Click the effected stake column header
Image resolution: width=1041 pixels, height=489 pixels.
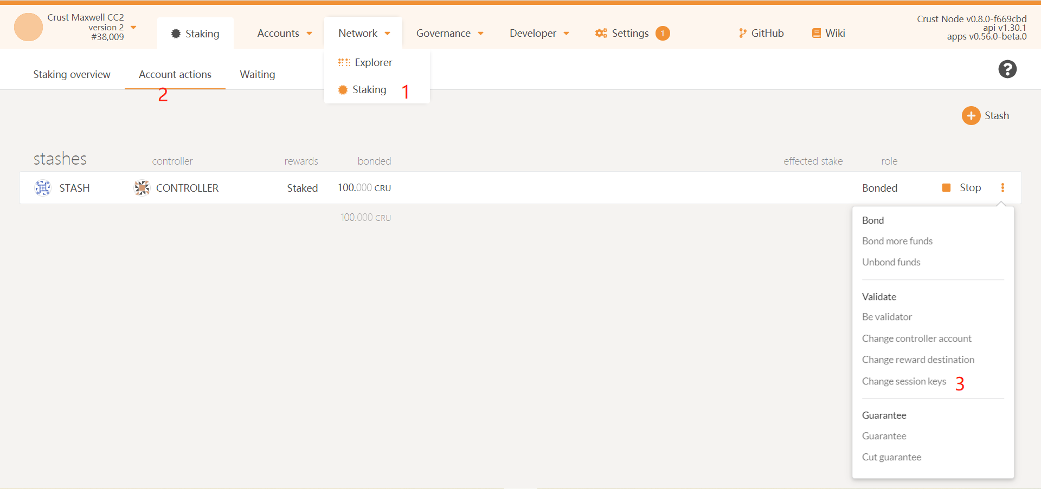click(x=813, y=161)
